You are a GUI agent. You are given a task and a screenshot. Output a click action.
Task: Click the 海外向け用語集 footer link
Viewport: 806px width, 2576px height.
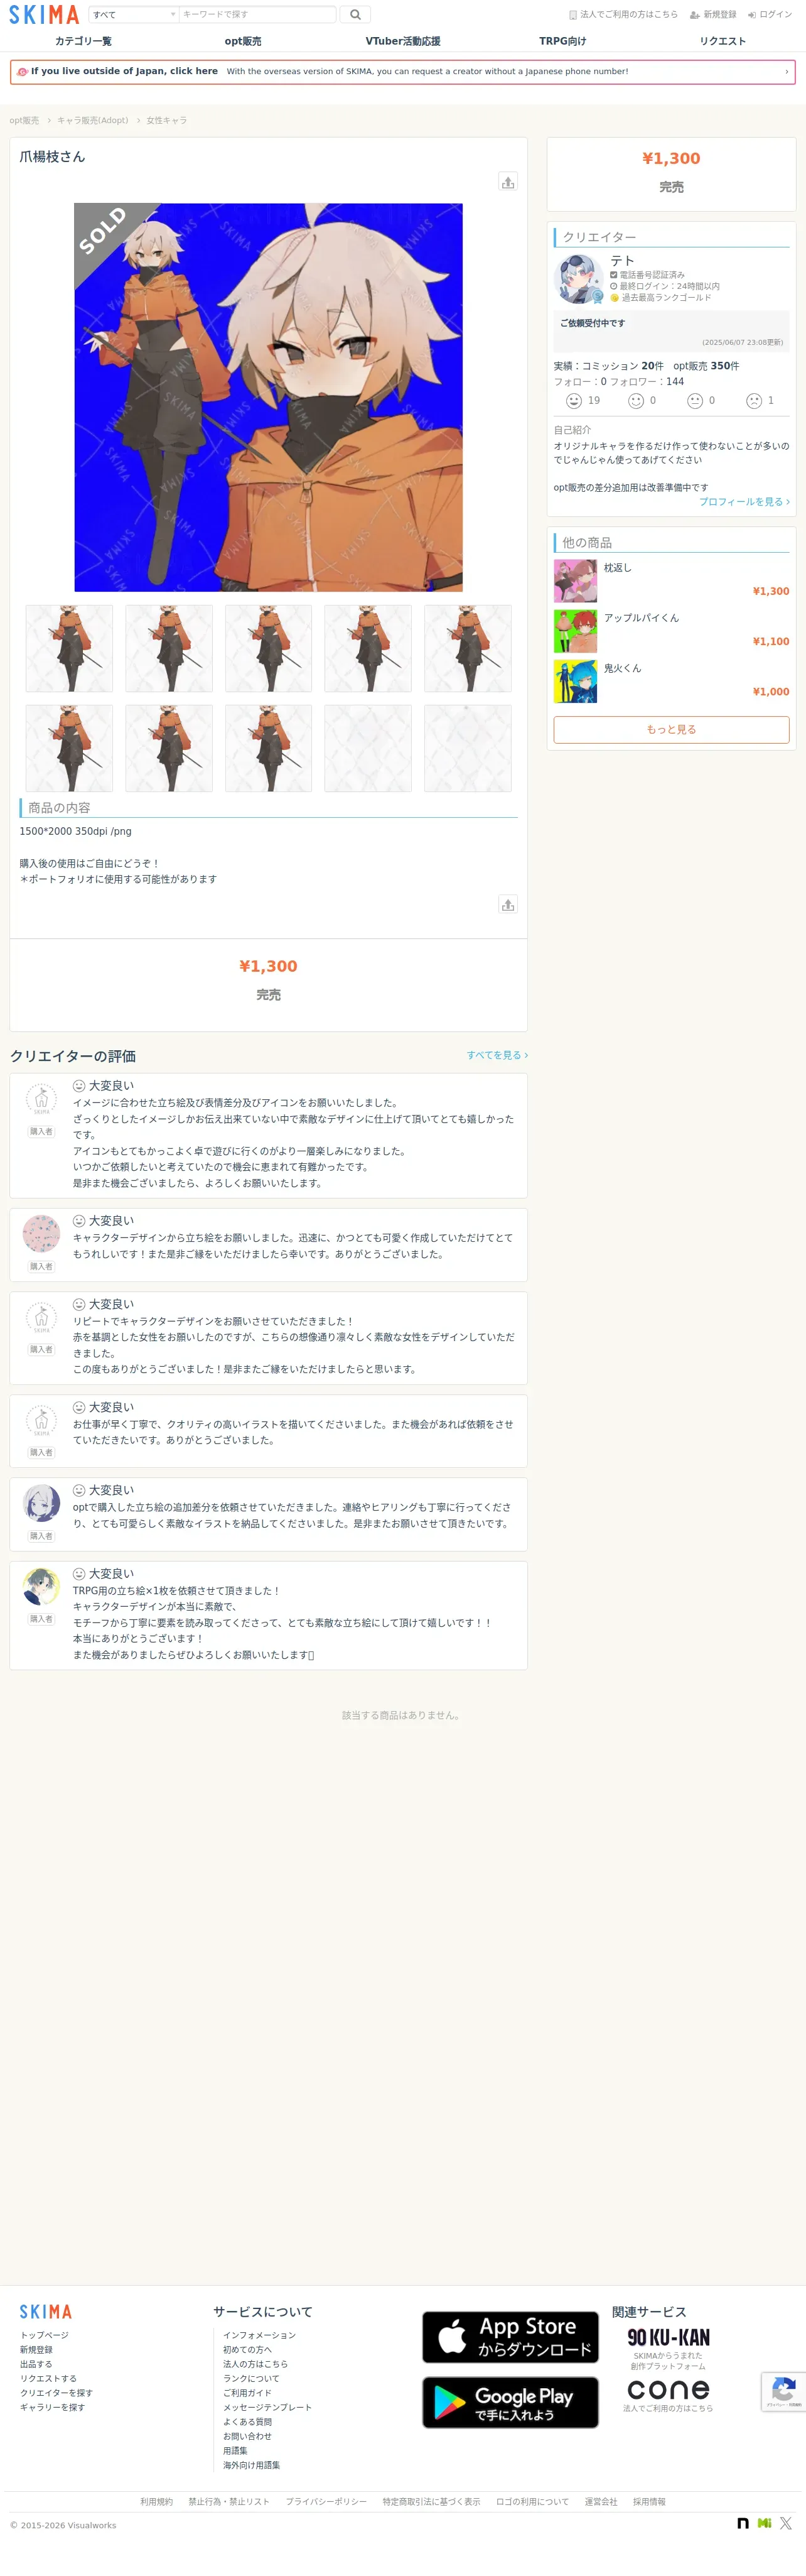coord(252,2465)
